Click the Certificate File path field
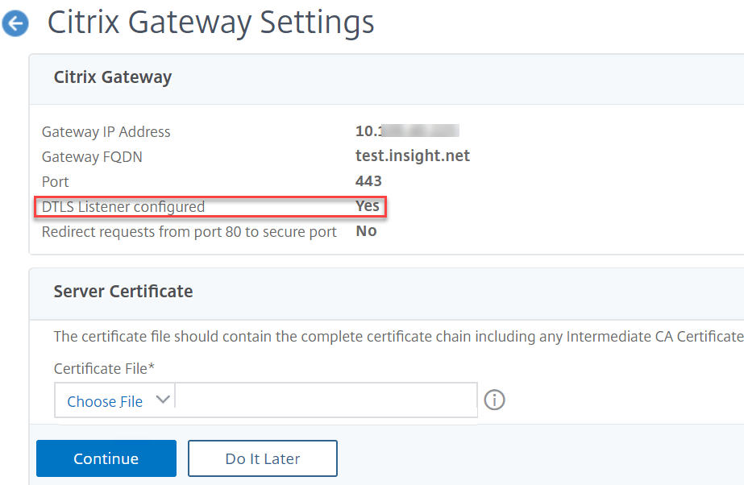Screen dimensions: 744x485 (326, 400)
